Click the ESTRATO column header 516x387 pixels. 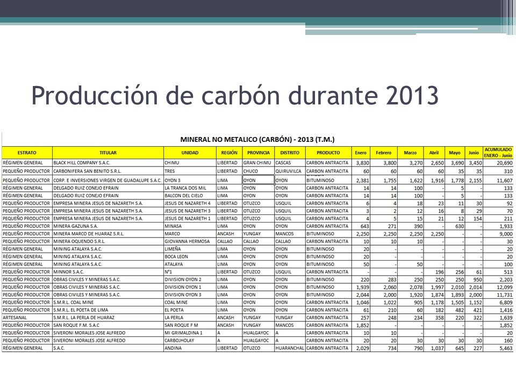(x=27, y=153)
